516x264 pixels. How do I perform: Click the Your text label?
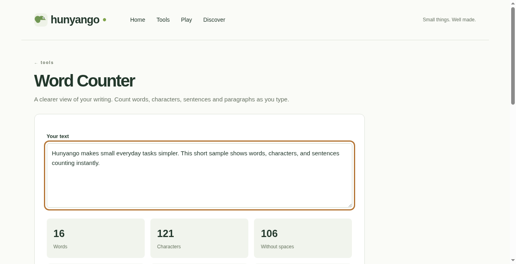pyautogui.click(x=58, y=136)
